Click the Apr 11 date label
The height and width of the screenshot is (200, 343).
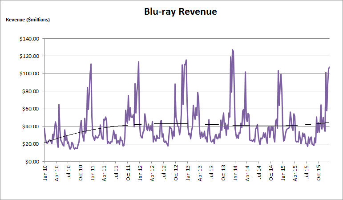tap(105, 173)
